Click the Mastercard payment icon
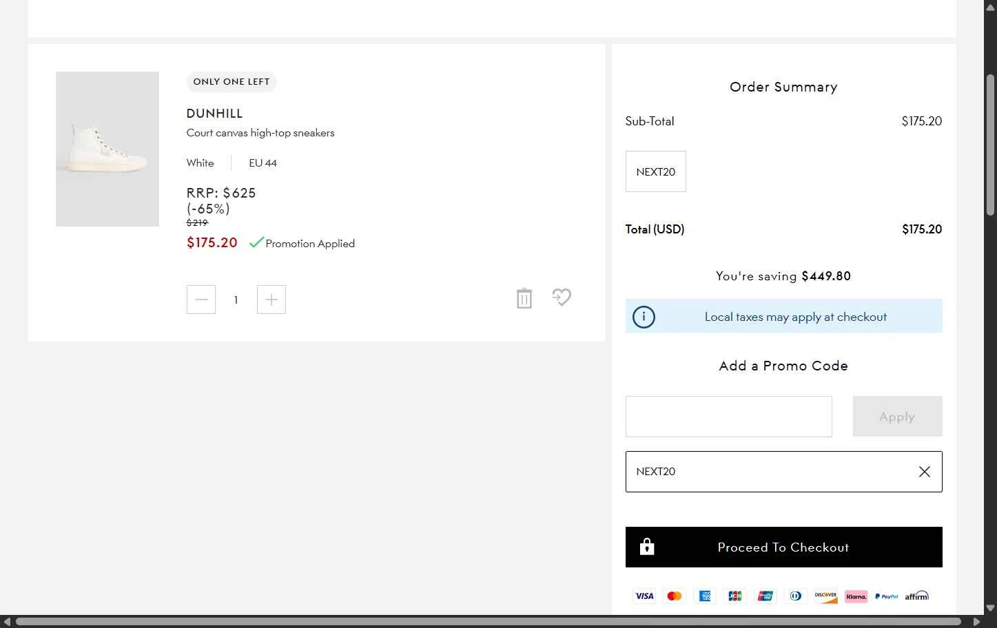Viewport: 997px width, 628px height. coord(675,596)
